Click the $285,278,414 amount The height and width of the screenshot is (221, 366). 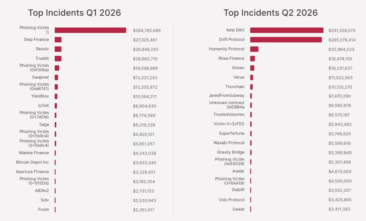point(342,40)
